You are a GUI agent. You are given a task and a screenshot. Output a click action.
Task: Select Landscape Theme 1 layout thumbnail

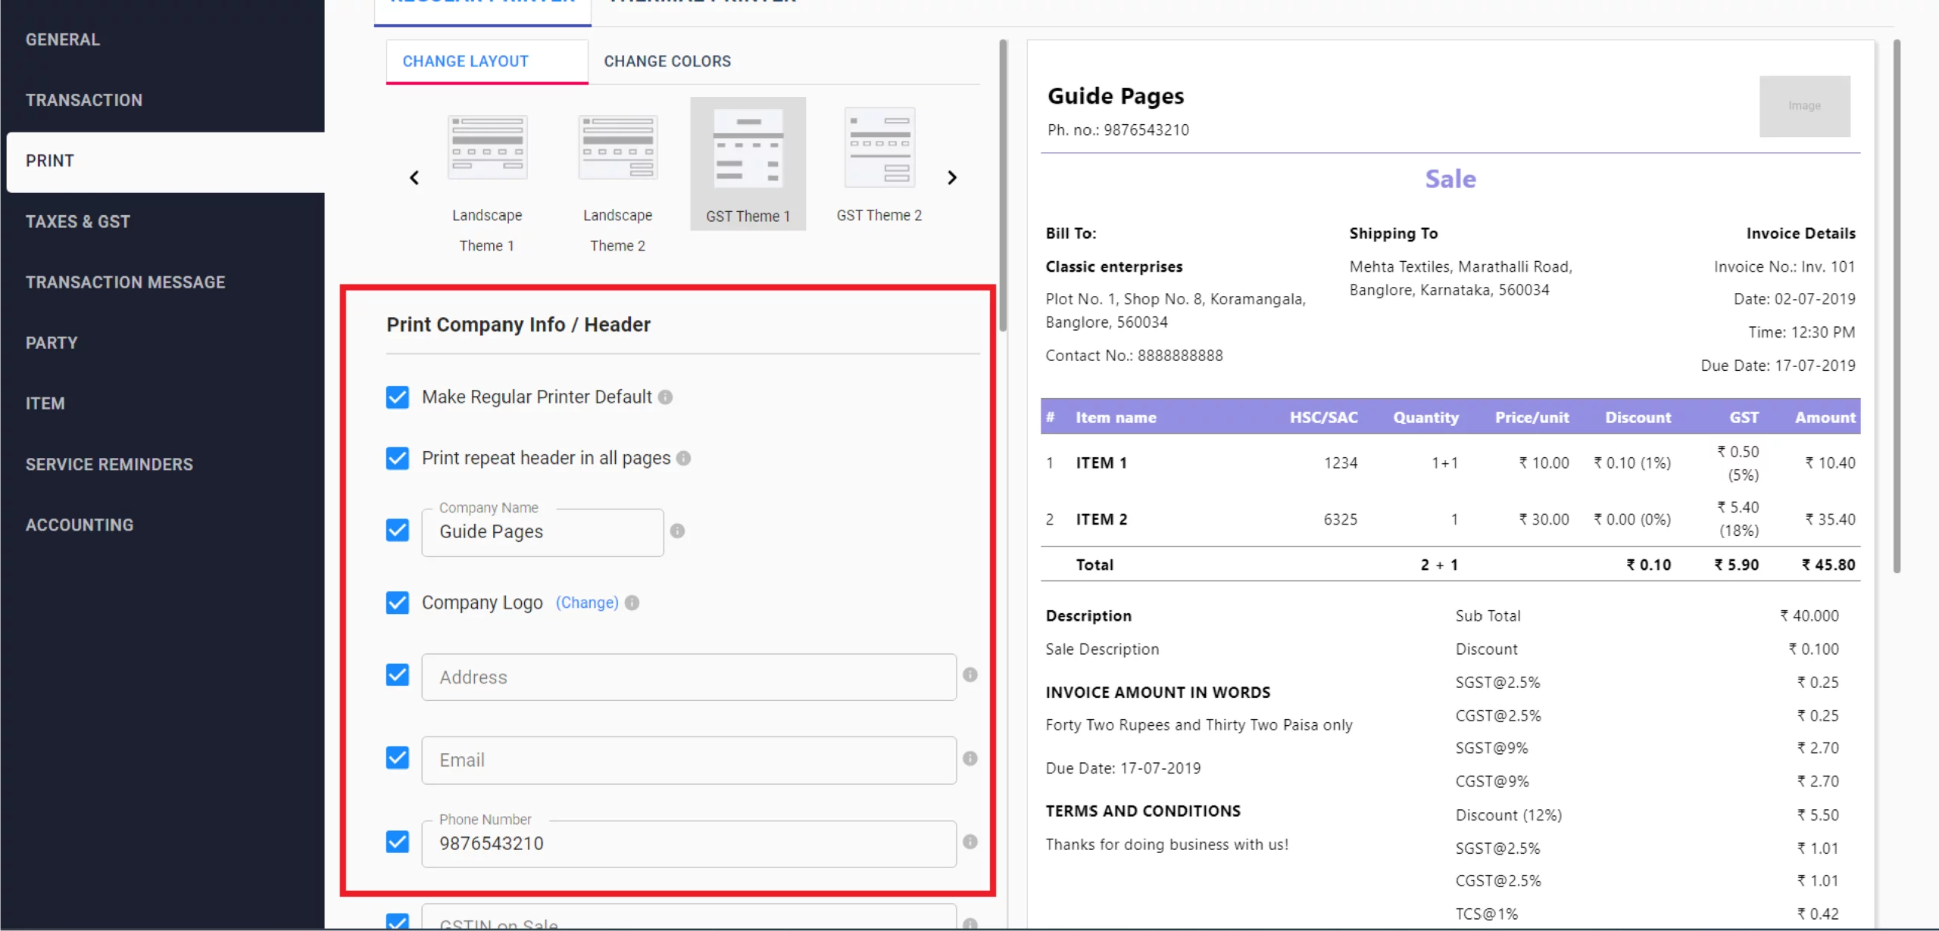[487, 148]
